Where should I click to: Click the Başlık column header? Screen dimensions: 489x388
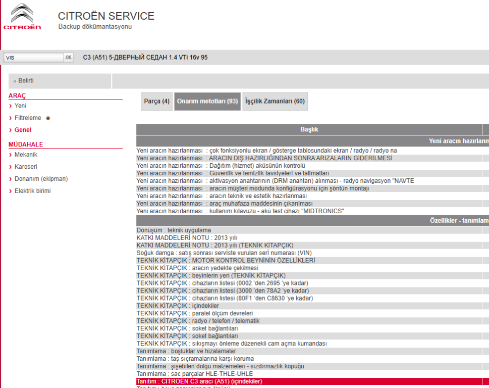[309, 129]
